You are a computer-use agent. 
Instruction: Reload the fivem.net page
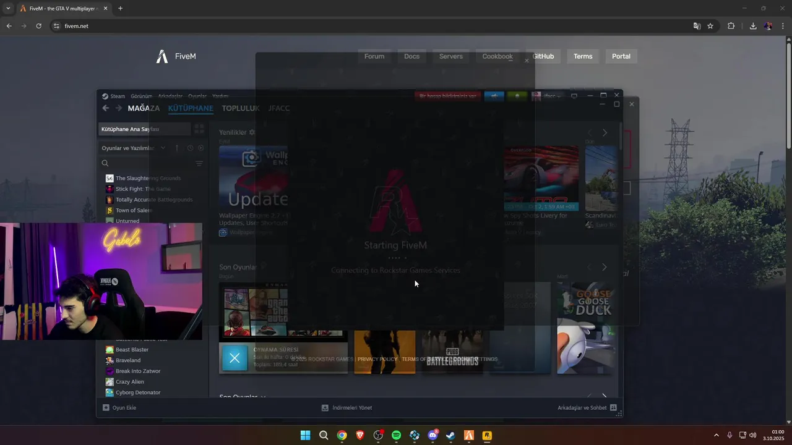coord(38,26)
